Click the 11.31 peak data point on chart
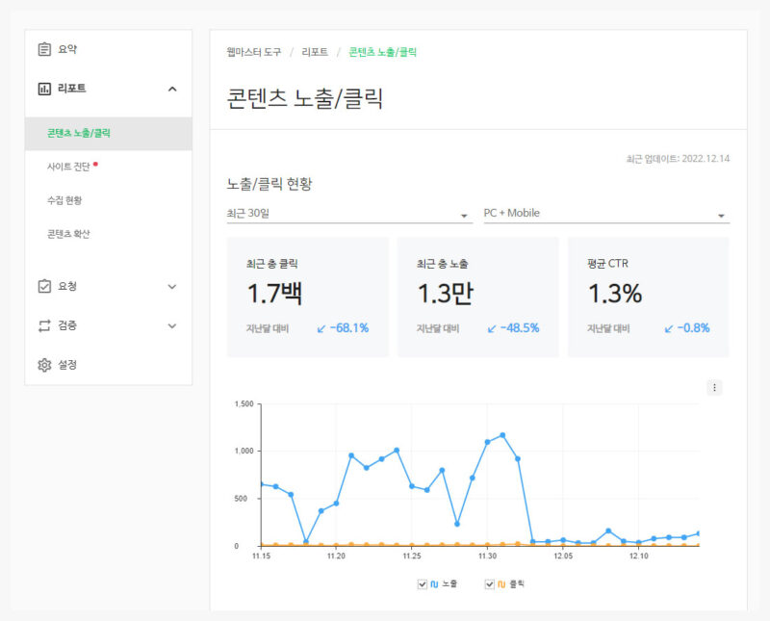This screenshot has height=621, width=770. [502, 435]
